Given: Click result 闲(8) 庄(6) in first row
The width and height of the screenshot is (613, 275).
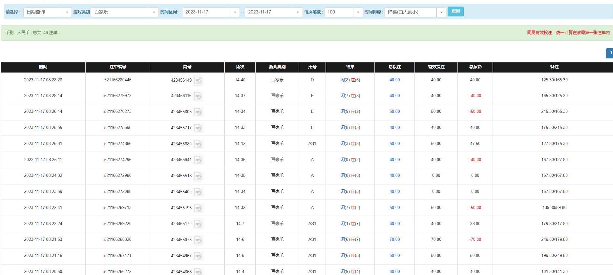Looking at the screenshot, I should 350,80.
